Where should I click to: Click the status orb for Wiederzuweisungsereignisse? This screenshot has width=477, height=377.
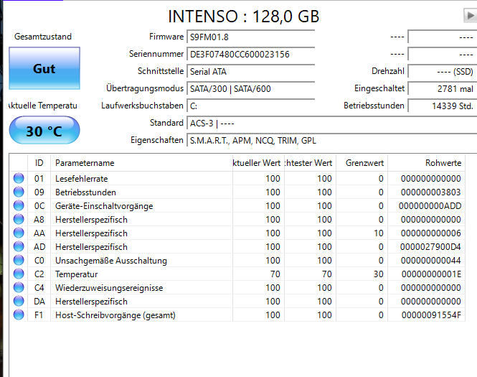click(19, 287)
